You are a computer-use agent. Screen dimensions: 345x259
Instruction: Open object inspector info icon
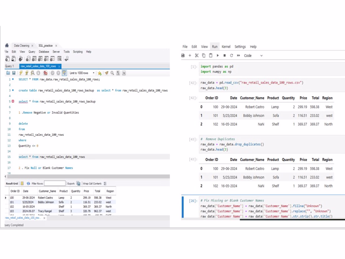21,59
